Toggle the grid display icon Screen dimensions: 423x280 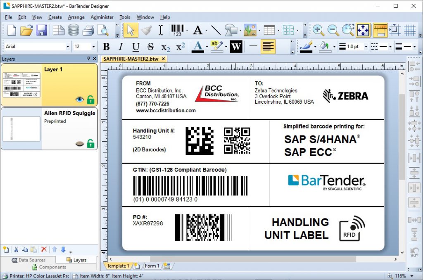[410, 30]
